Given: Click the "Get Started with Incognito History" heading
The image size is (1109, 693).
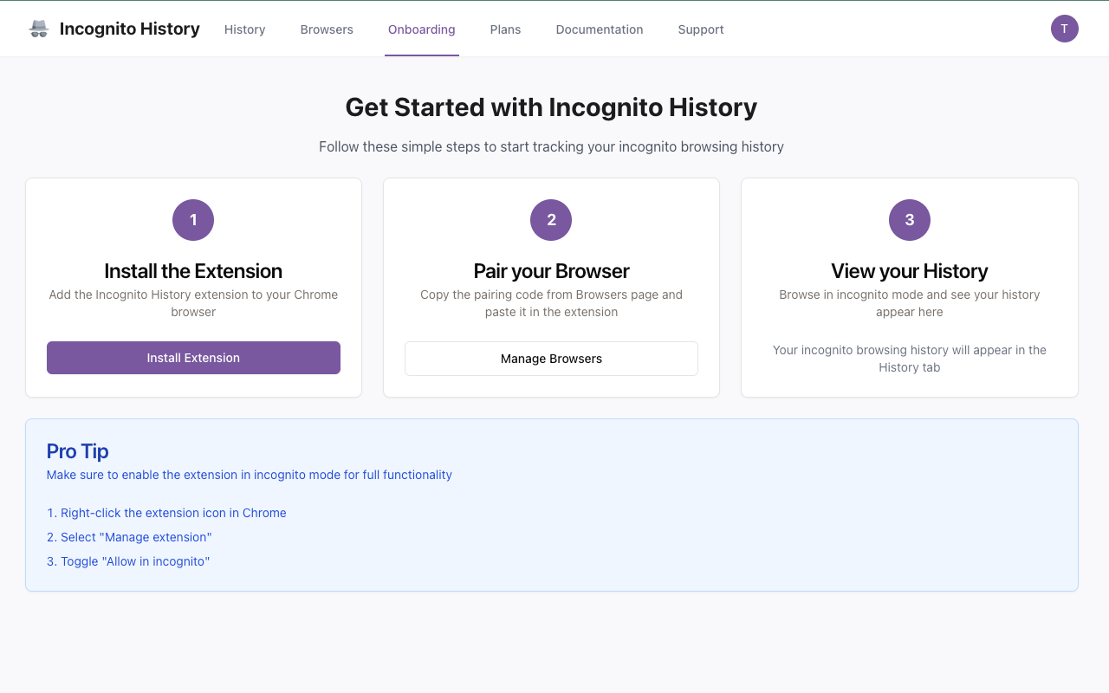Looking at the screenshot, I should (x=551, y=107).
